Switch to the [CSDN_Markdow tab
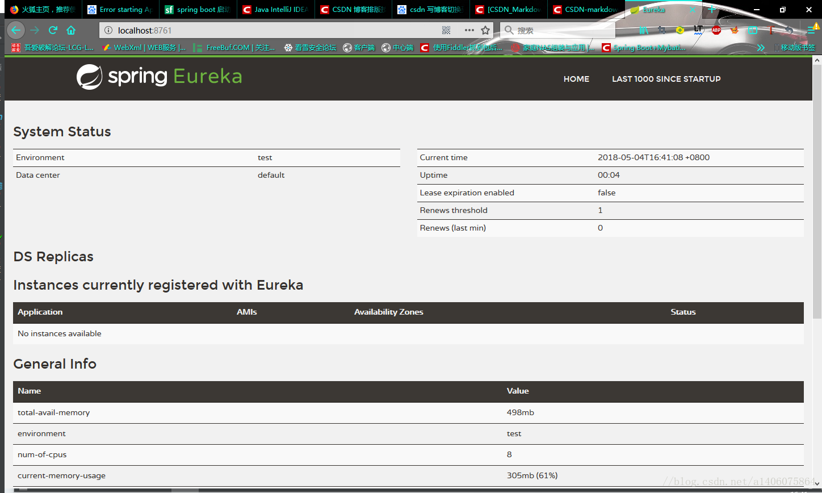 click(508, 10)
